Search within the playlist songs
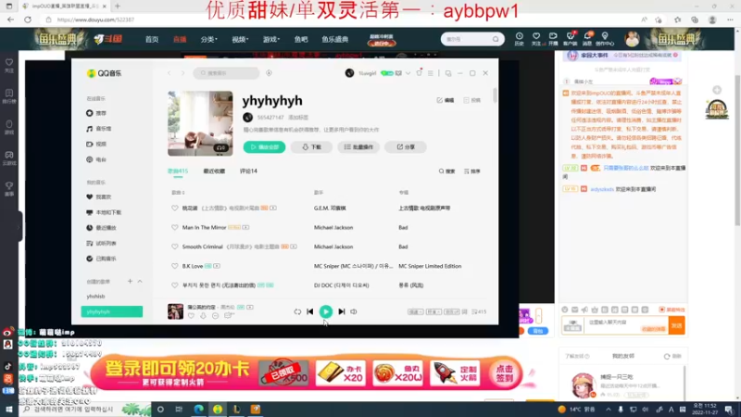The height and width of the screenshot is (417, 741). pyautogui.click(x=446, y=171)
